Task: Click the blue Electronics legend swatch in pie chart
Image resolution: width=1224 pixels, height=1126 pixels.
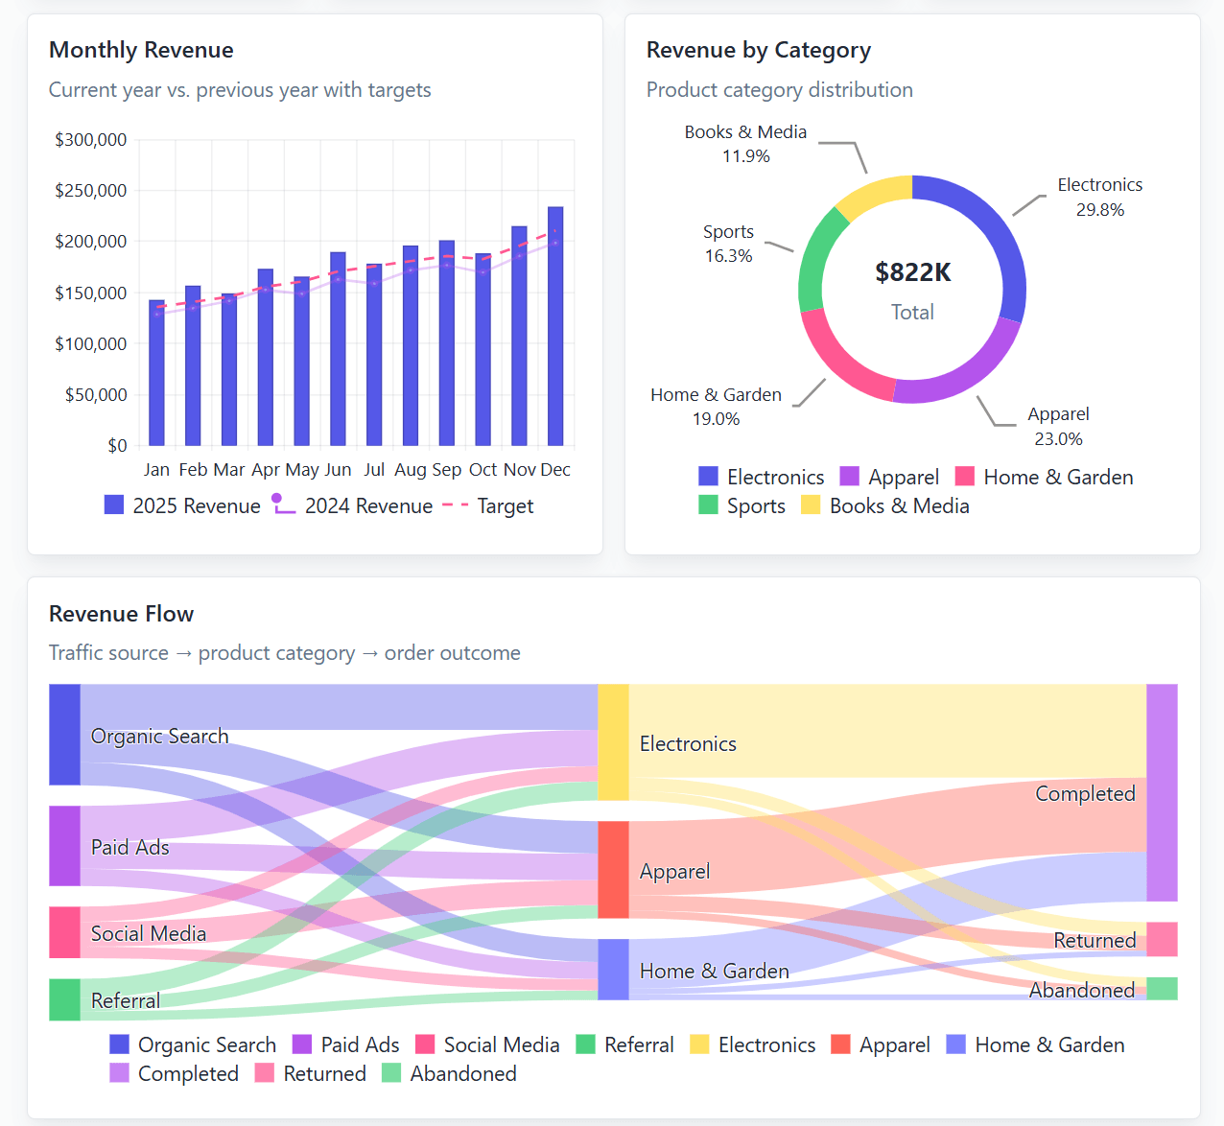Action: (708, 477)
